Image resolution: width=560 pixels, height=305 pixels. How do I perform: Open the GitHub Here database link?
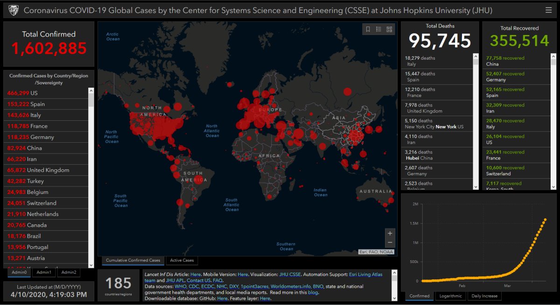(223, 298)
